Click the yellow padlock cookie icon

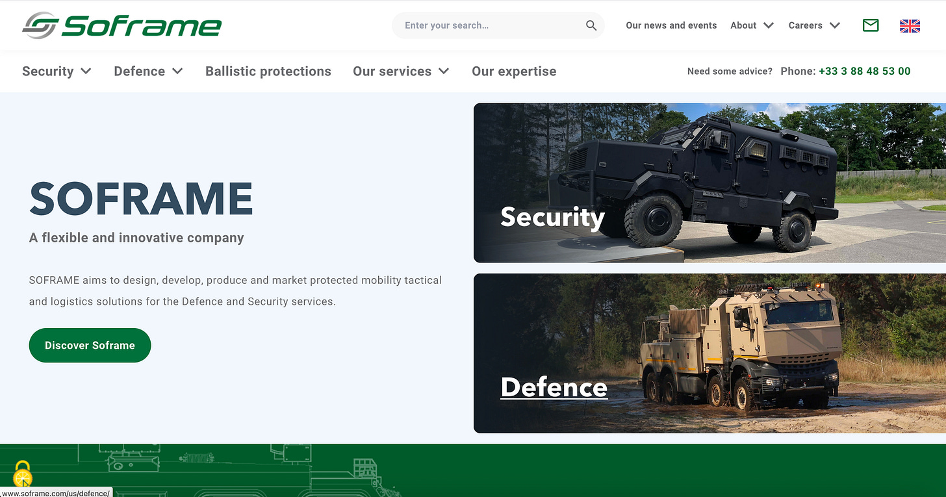tap(23, 474)
